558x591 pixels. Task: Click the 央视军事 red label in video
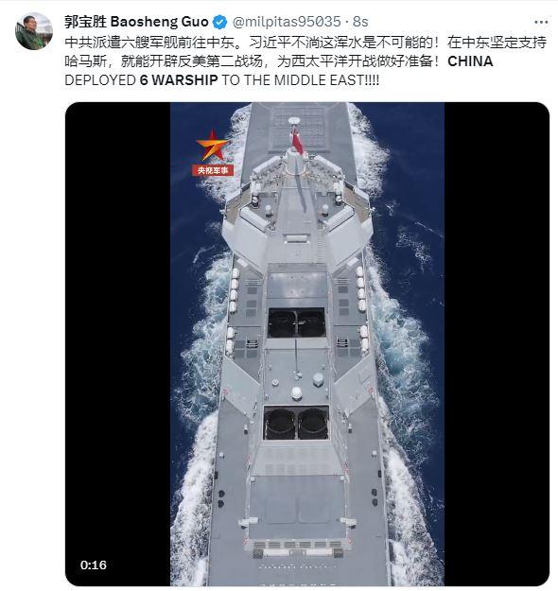click(213, 170)
